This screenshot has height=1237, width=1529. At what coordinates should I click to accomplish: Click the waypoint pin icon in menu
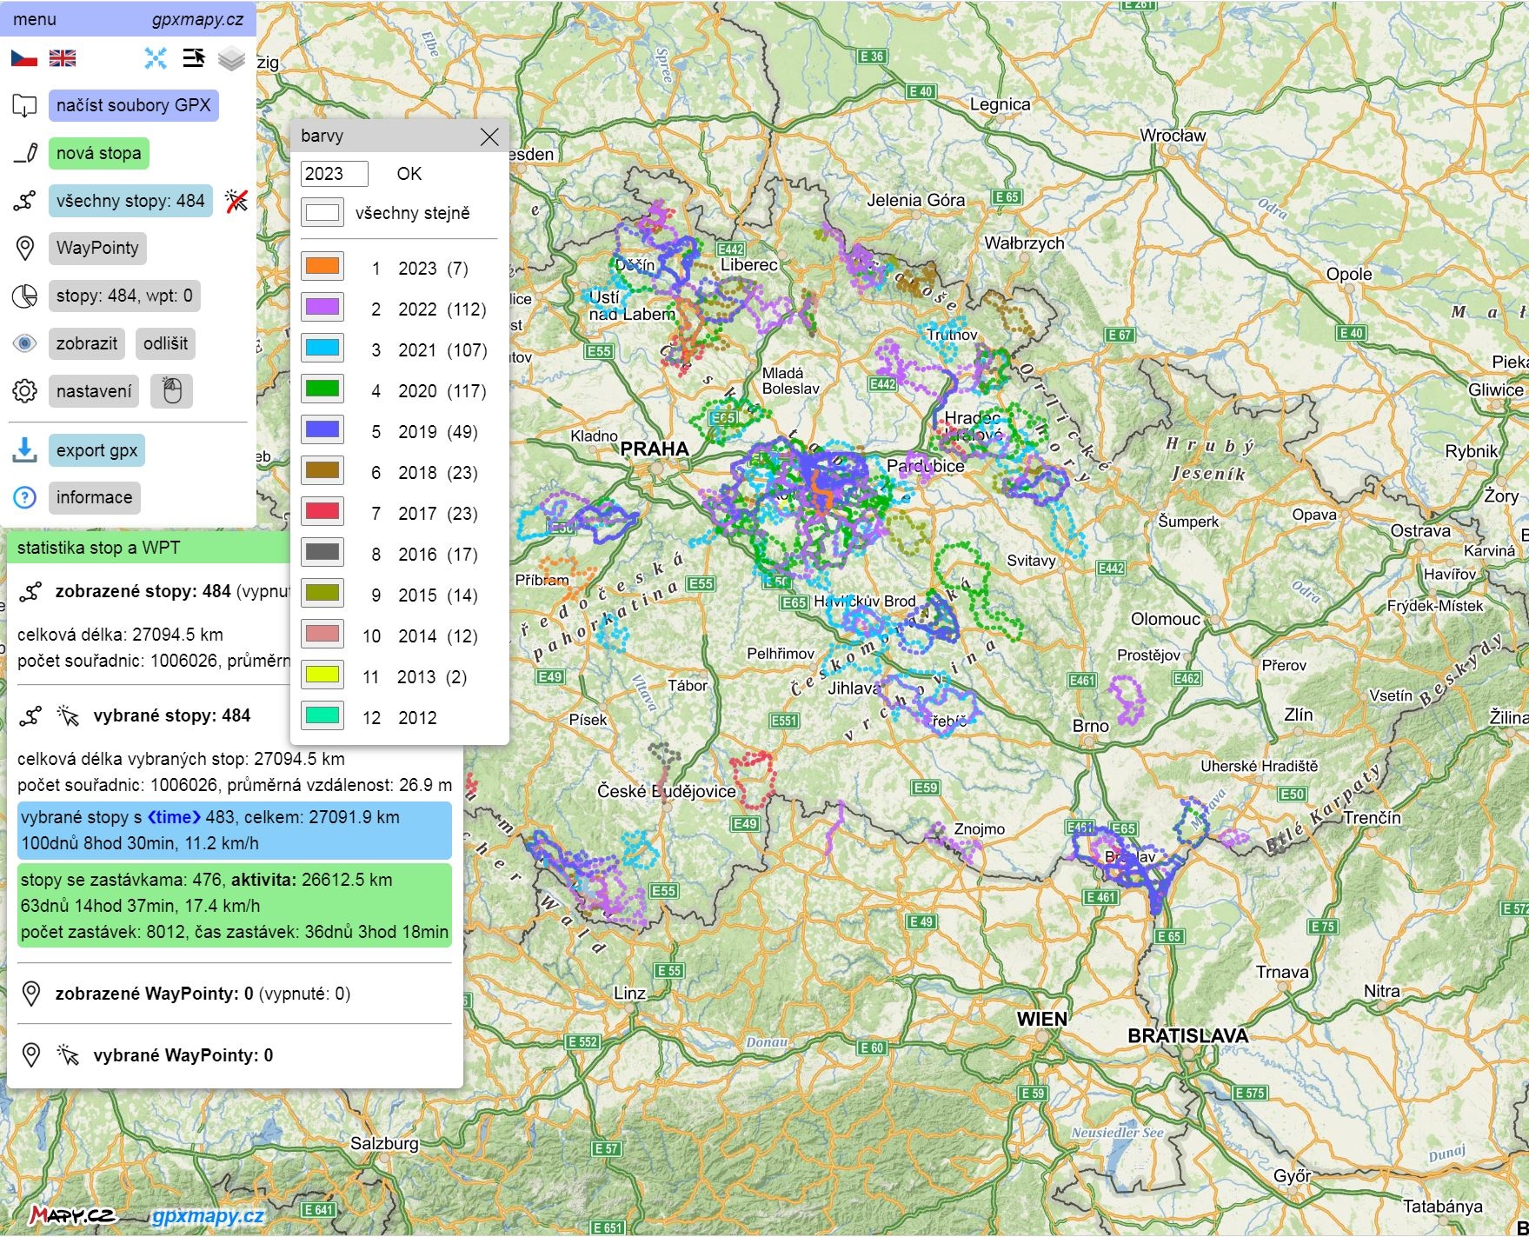(x=25, y=249)
